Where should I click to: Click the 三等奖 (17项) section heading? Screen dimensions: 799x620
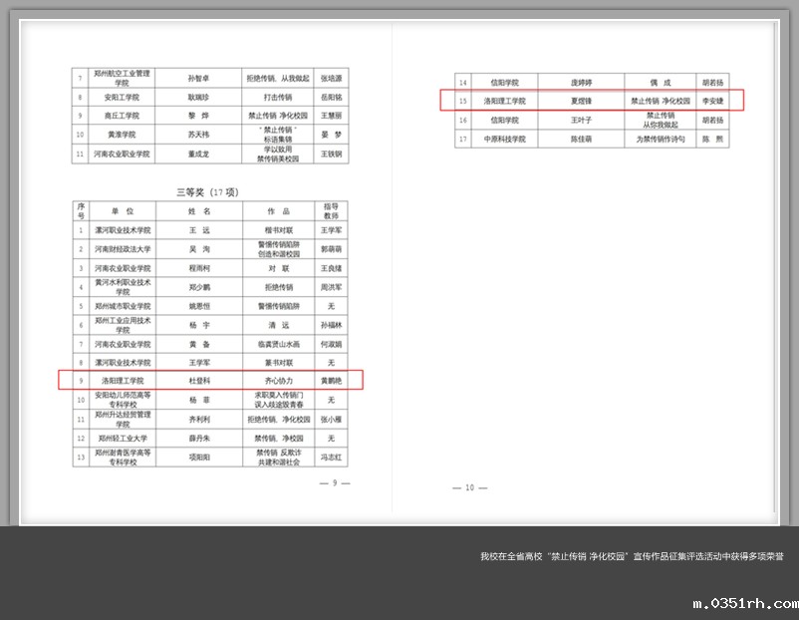point(207,191)
